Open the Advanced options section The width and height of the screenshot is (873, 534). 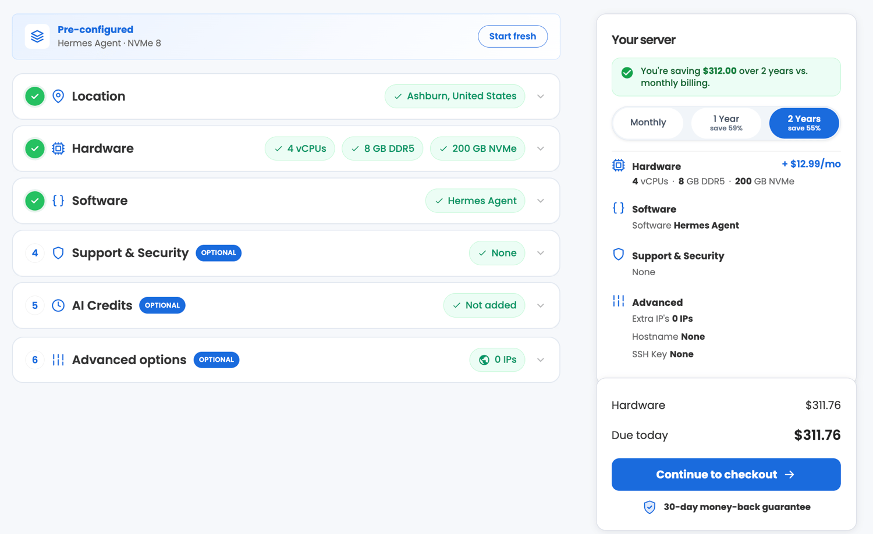pyautogui.click(x=286, y=360)
